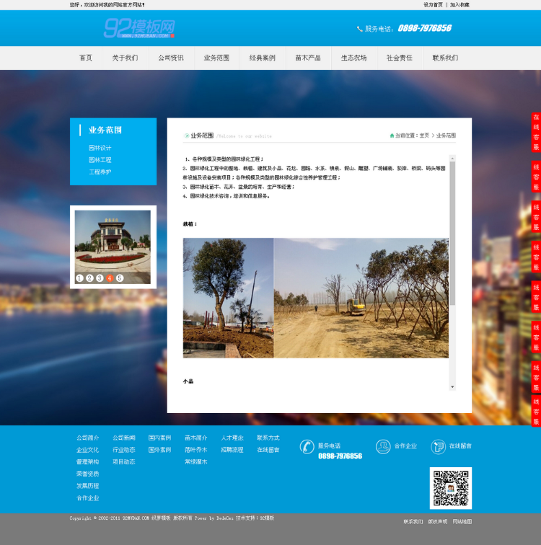Click the 合作企业 person circle icon
Screen dimensions: 541x545
[x=383, y=447]
